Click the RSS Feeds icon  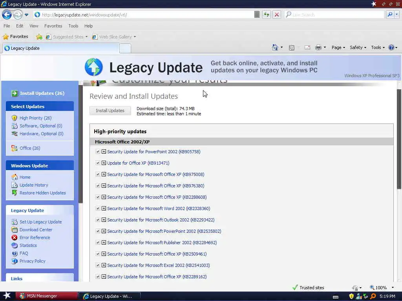292,47
